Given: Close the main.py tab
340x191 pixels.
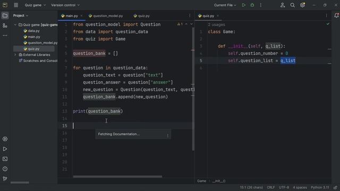Looking at the screenshot, I should tap(81, 16).
